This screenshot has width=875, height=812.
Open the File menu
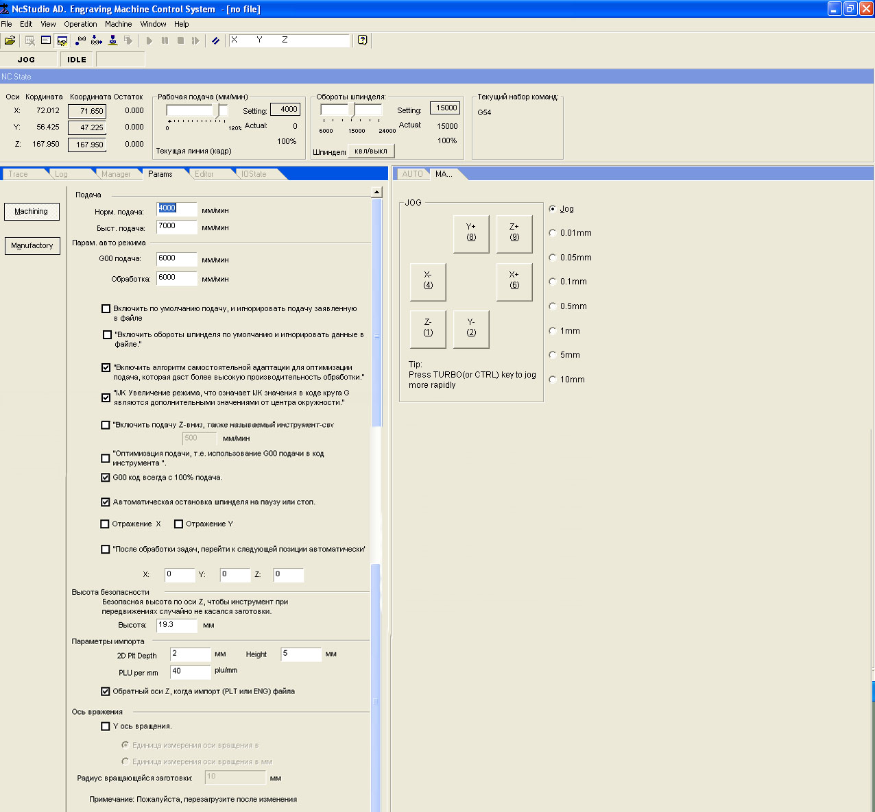(x=7, y=24)
